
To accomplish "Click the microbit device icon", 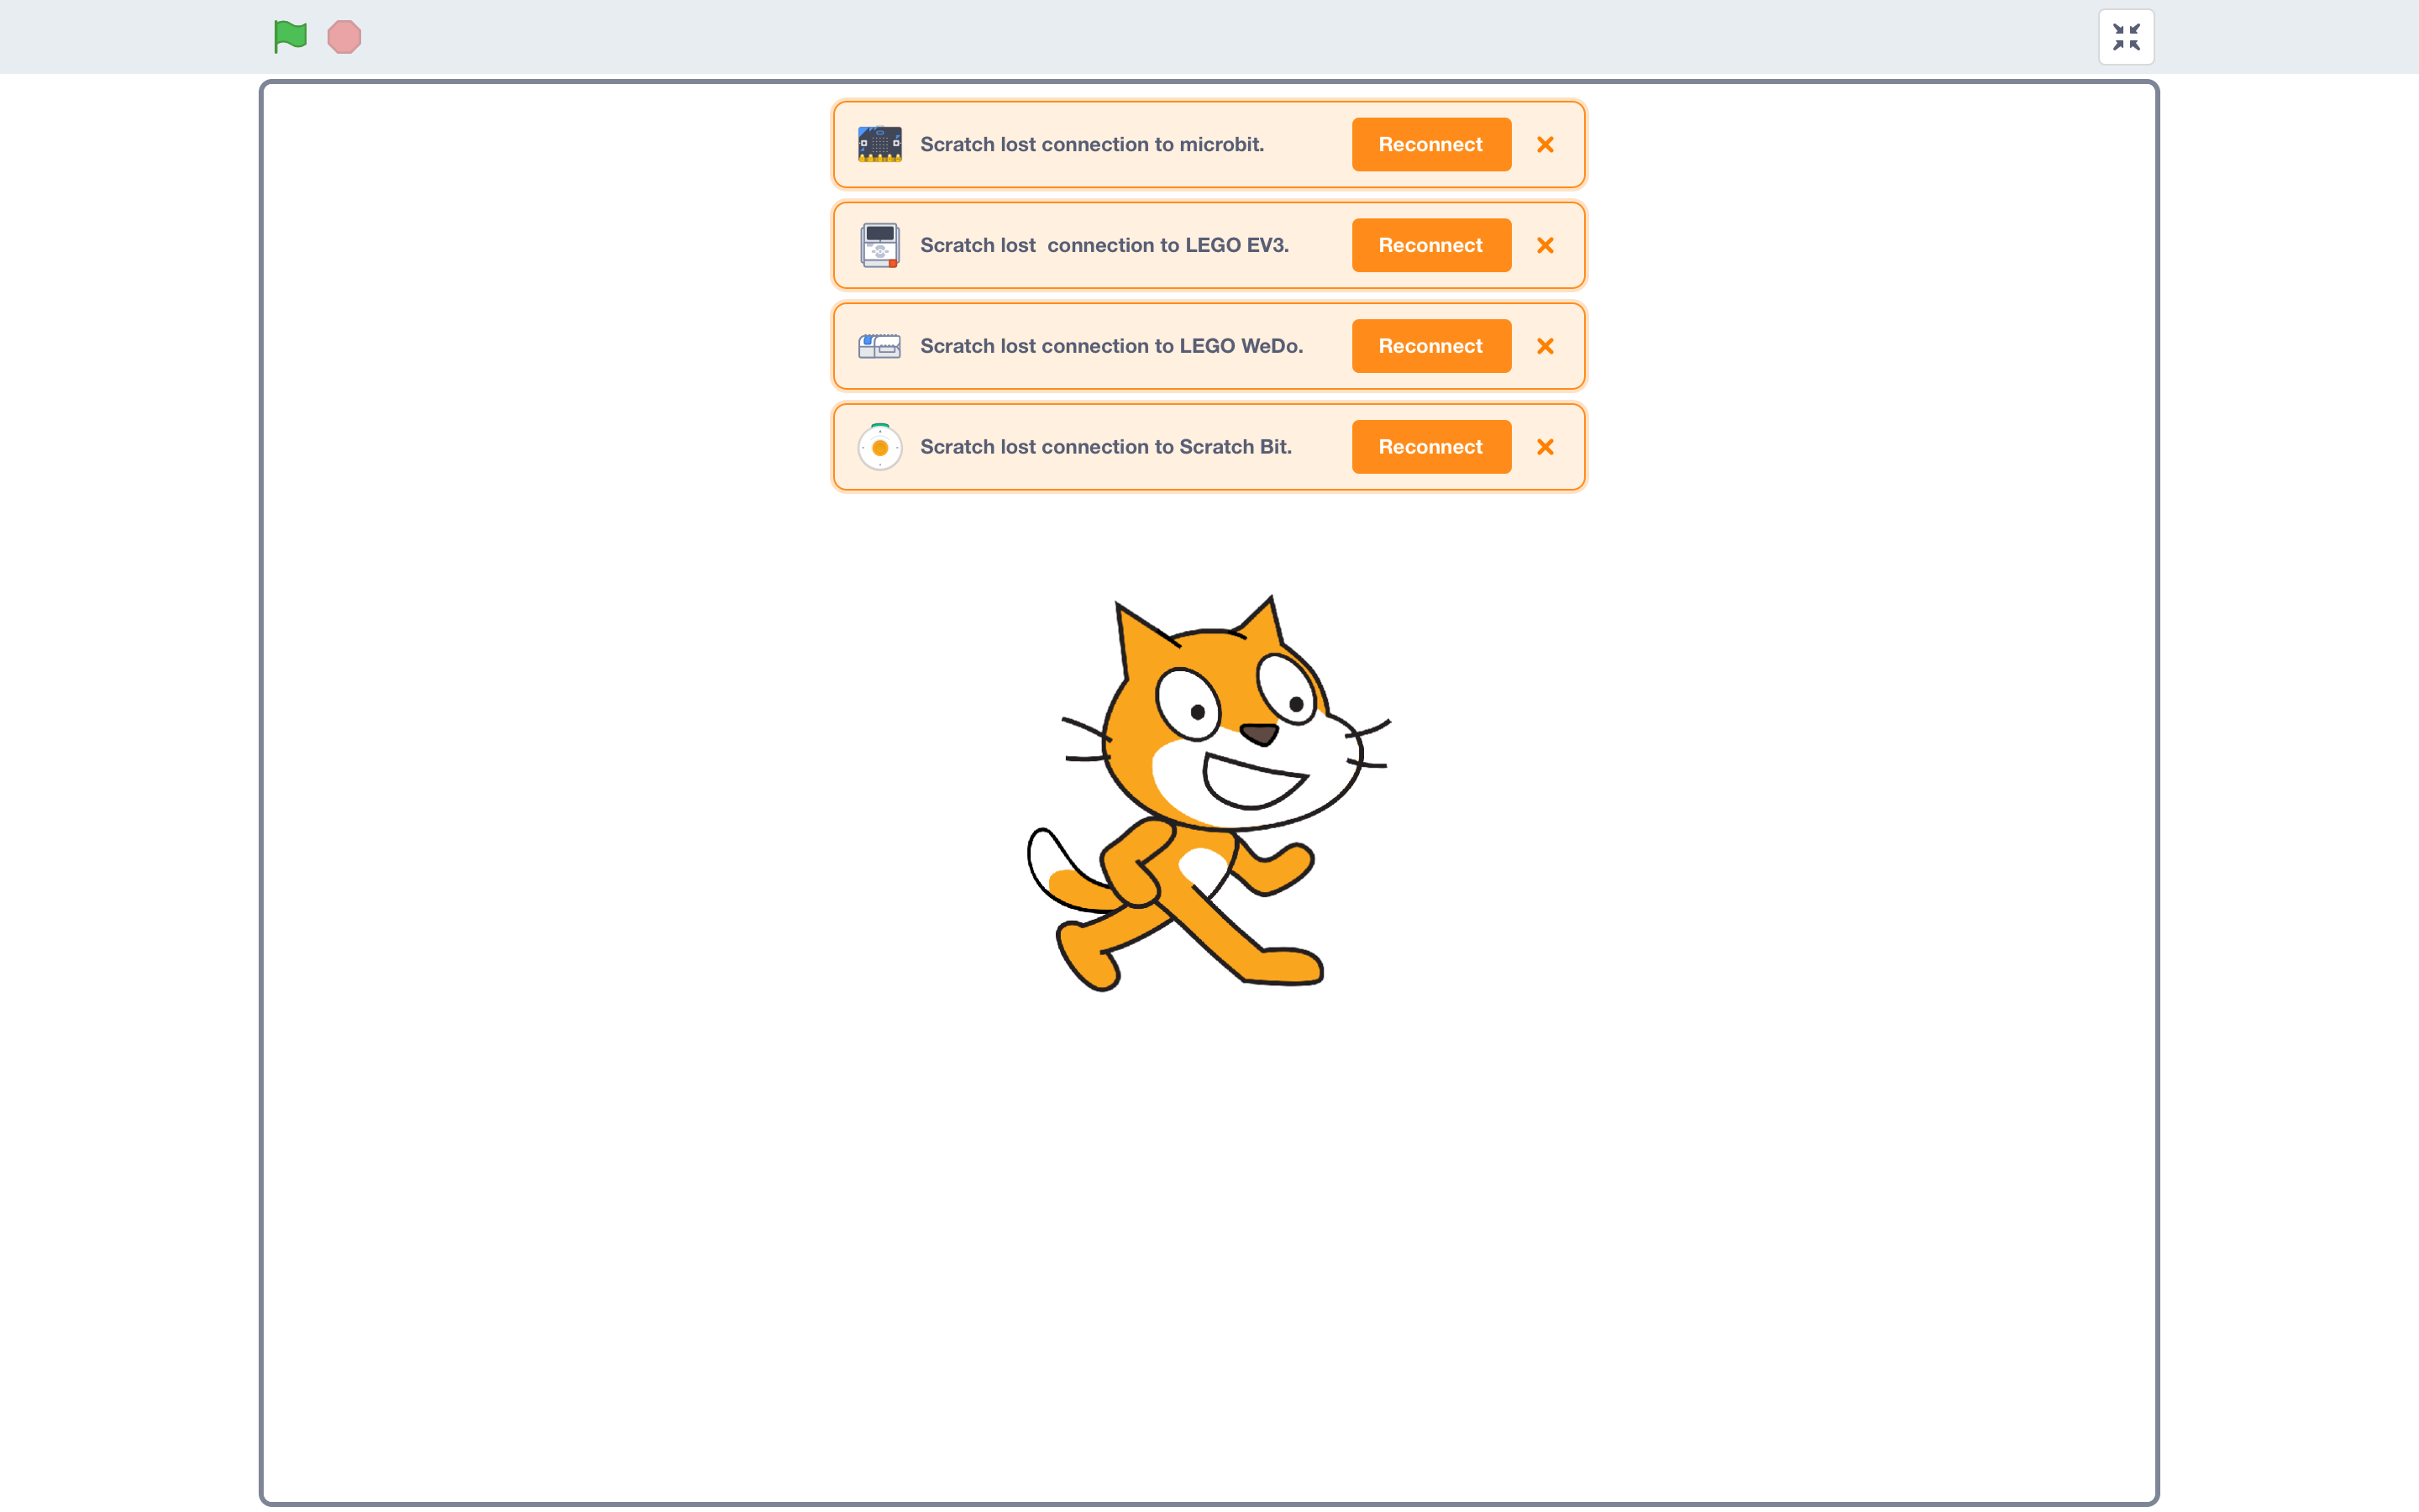I will click(x=879, y=144).
